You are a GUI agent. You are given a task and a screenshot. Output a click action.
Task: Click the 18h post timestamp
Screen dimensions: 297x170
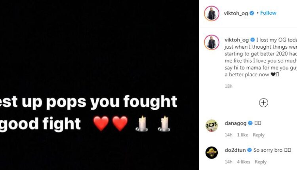[x=228, y=87]
